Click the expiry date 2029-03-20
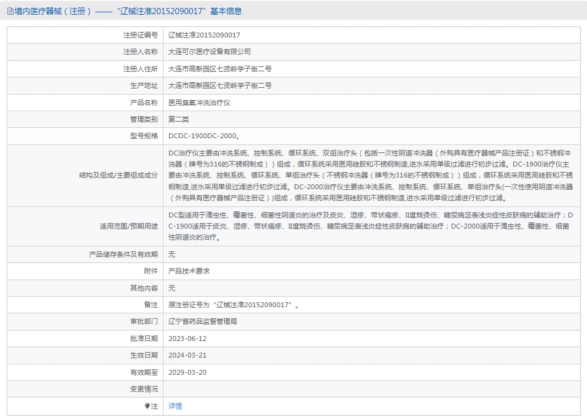 point(187,372)
